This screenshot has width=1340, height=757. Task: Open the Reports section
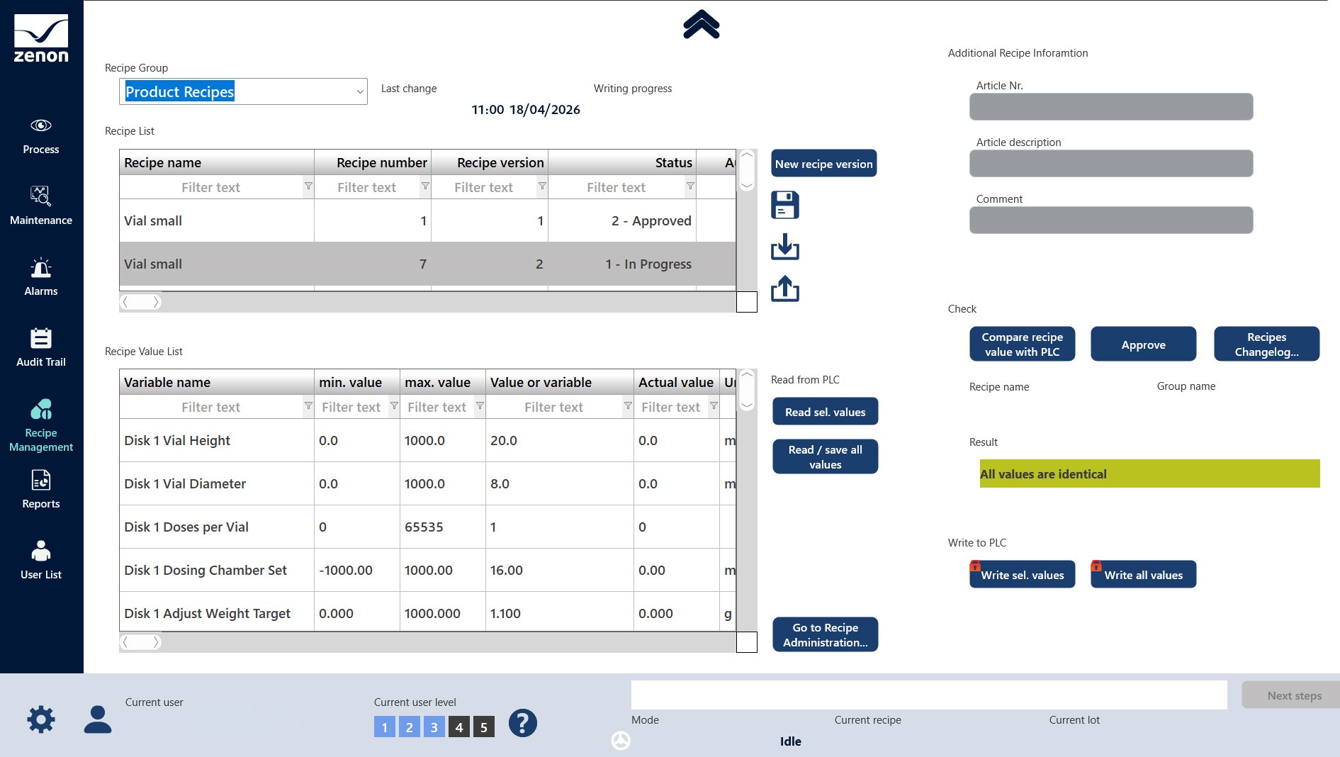coord(40,489)
